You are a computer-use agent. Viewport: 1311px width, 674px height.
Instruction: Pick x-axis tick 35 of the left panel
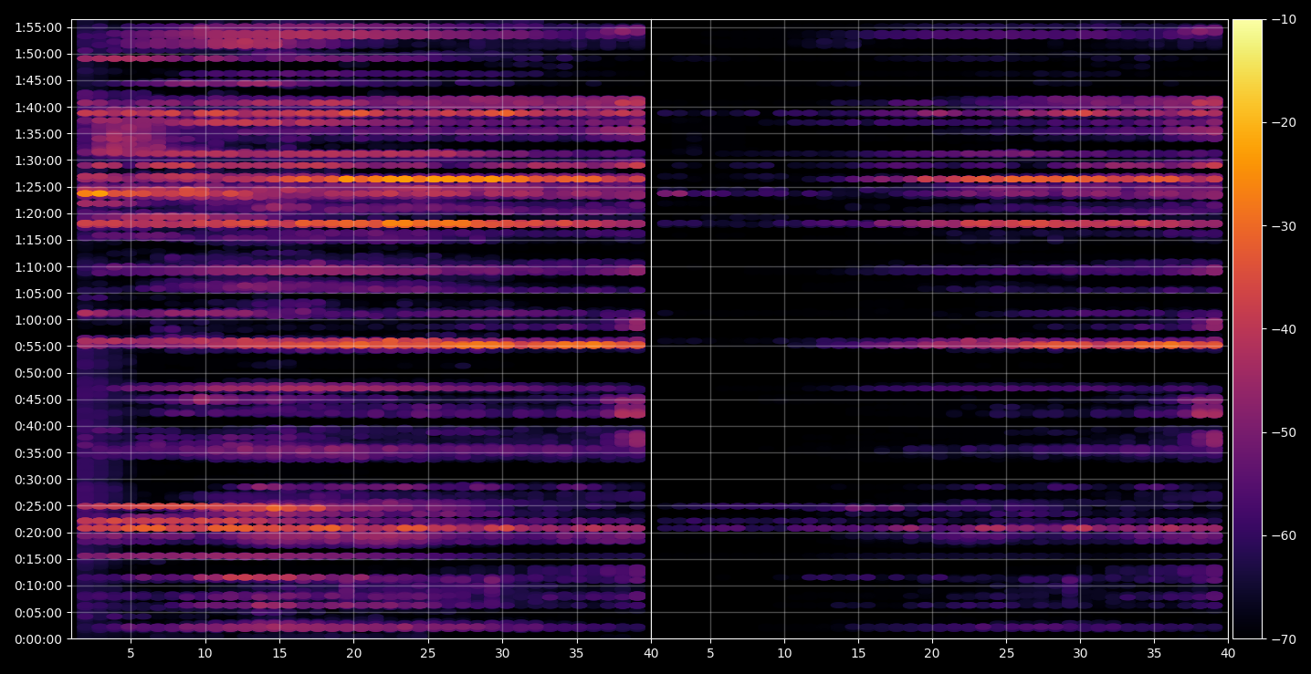pyautogui.click(x=576, y=653)
